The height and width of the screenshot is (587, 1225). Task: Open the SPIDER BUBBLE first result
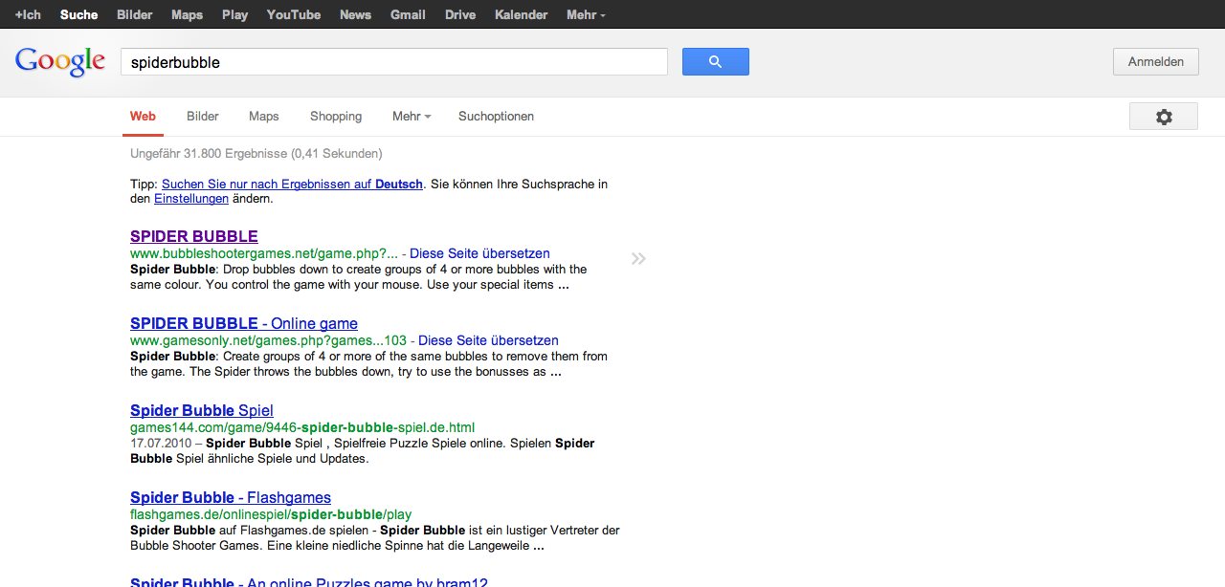point(194,236)
